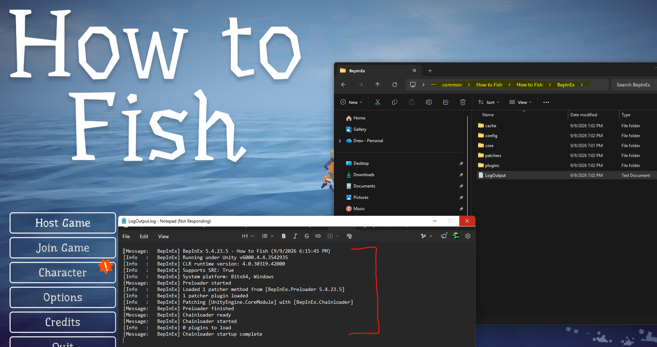
Task: Open the Sort dropdown in Explorer
Action: tap(489, 102)
